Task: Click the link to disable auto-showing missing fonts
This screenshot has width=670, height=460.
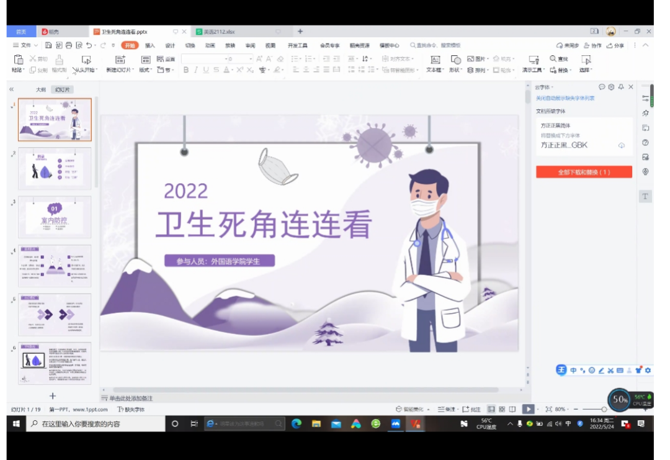Action: click(x=565, y=98)
